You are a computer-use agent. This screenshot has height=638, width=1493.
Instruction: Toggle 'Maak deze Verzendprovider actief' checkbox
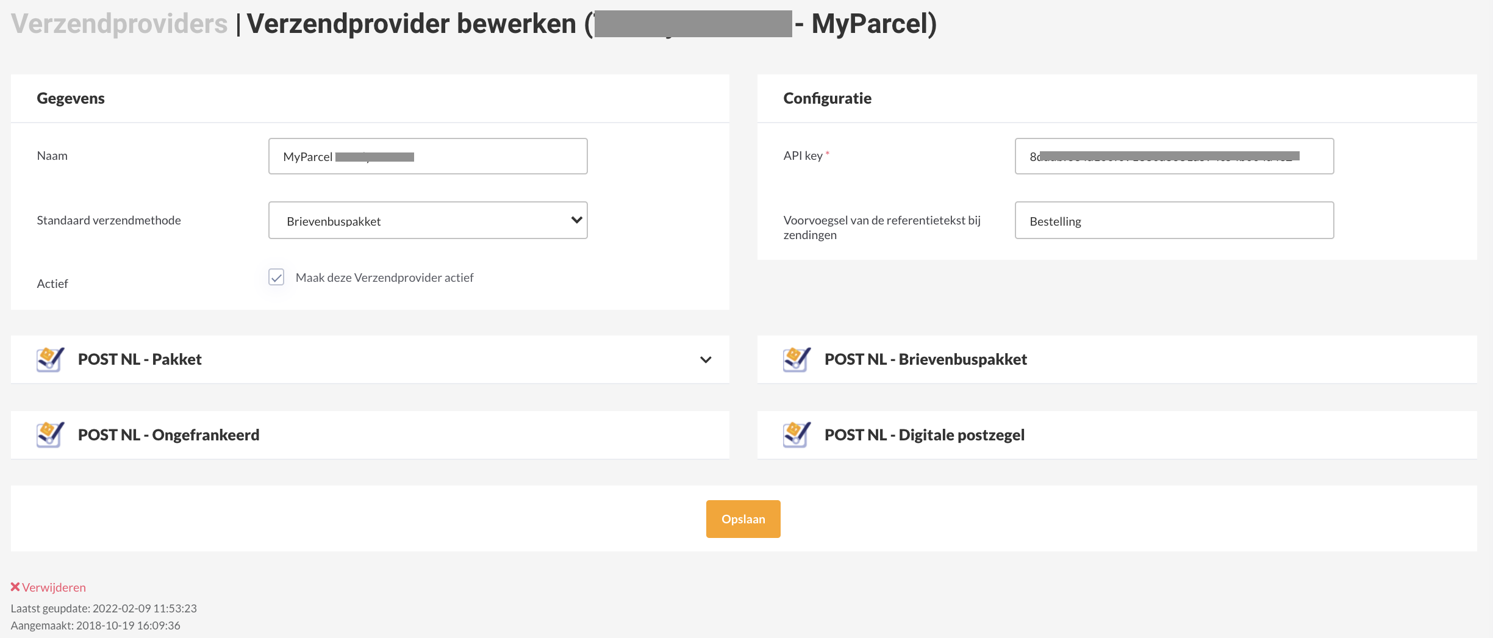(276, 278)
